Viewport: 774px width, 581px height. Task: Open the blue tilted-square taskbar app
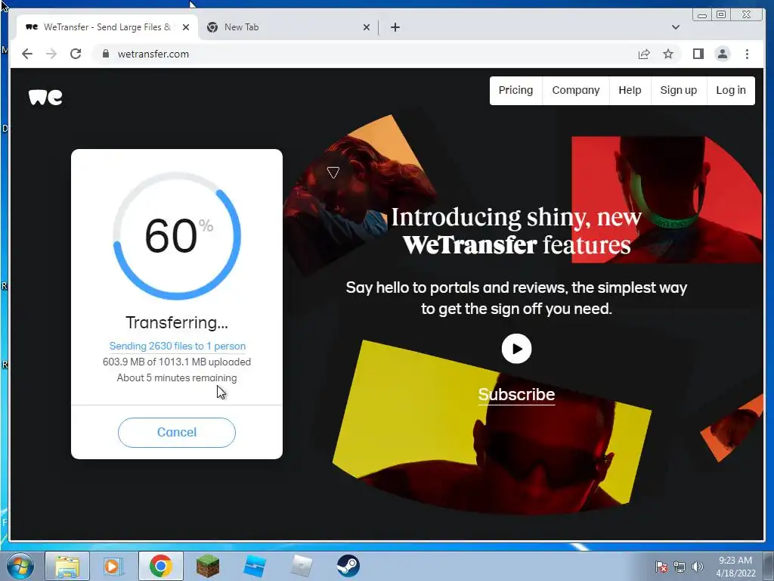(x=255, y=566)
